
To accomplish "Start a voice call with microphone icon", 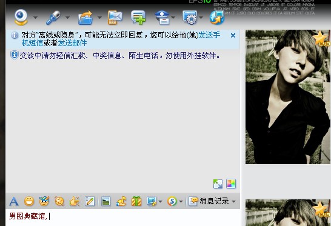I will point(53,18).
